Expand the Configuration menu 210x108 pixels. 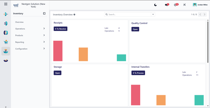point(30,49)
